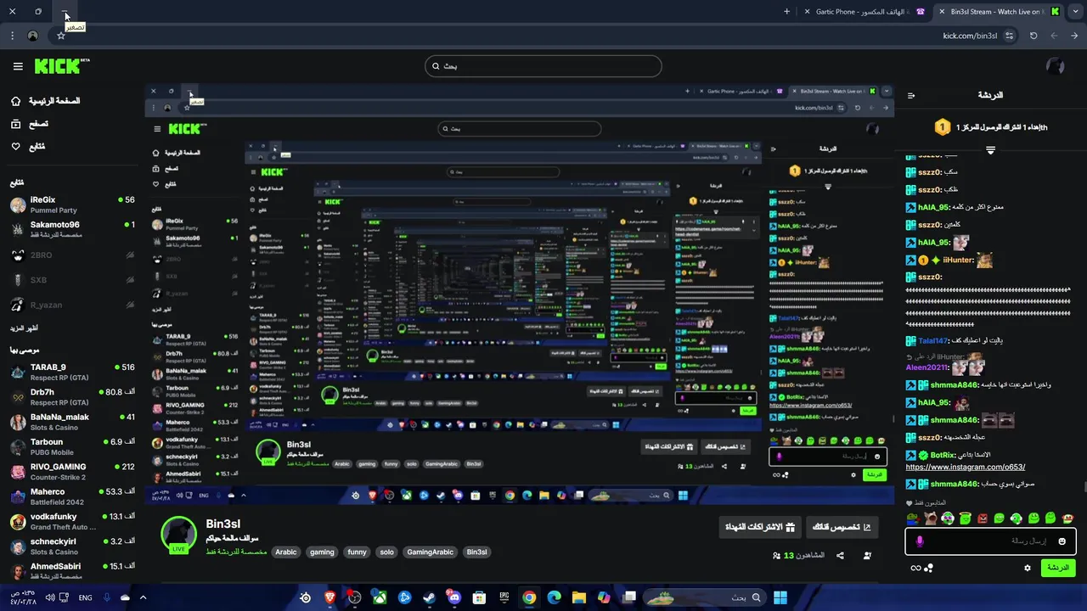Open Steam from the taskbar
This screenshot has height=611, width=1087.
coord(430,597)
